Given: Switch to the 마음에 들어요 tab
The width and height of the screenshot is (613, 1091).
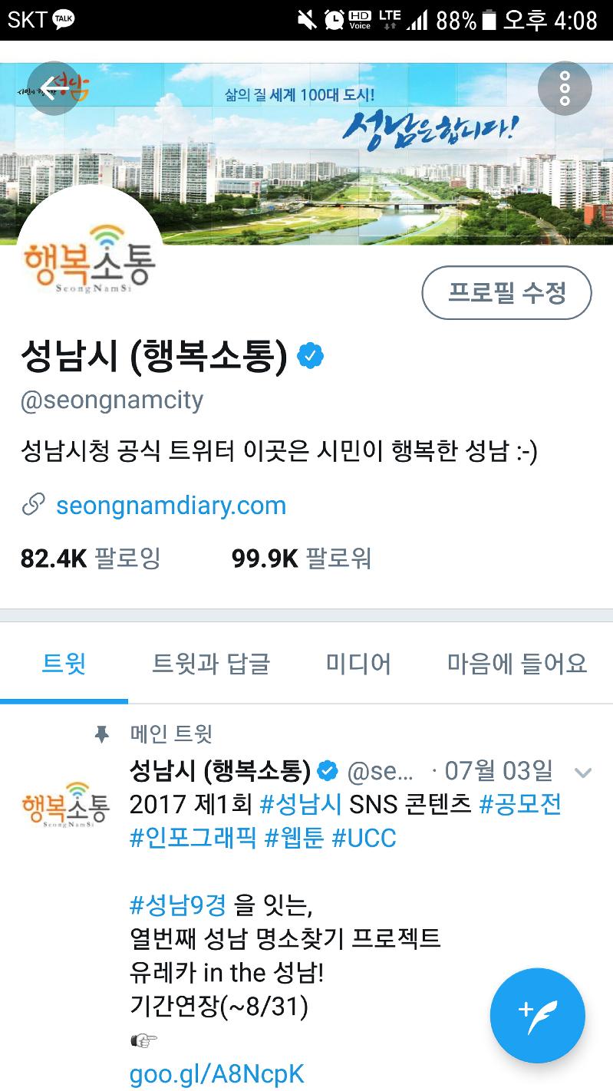Looking at the screenshot, I should (517, 664).
